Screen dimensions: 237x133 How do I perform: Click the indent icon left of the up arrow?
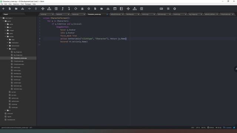pyautogui.click(x=56, y=9)
